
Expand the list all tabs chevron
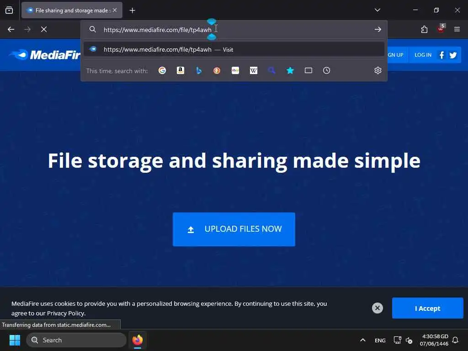(377, 10)
